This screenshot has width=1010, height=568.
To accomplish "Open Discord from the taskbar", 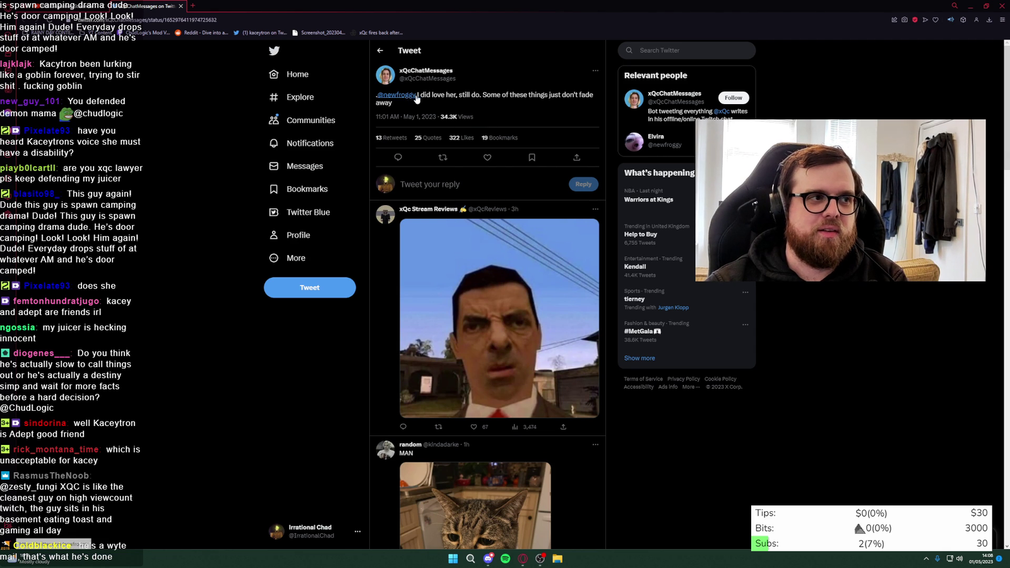I will coord(488,559).
